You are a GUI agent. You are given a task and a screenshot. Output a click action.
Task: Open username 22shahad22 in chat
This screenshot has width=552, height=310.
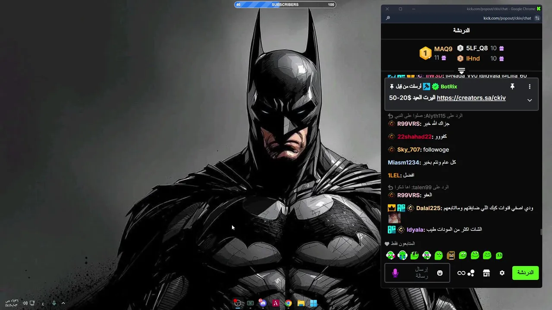(414, 136)
